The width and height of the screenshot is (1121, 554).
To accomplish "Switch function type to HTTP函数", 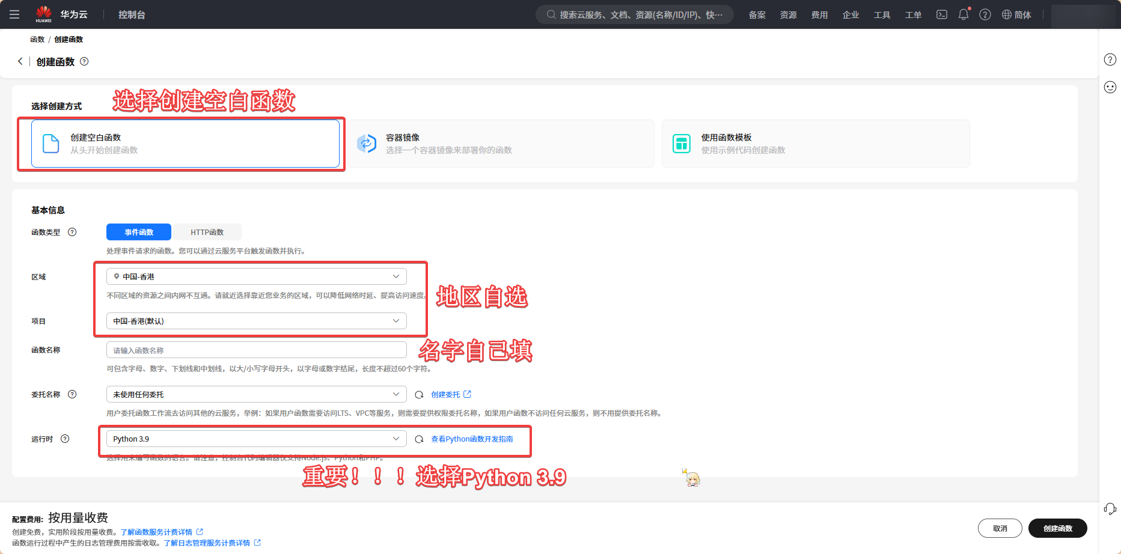I will (207, 232).
